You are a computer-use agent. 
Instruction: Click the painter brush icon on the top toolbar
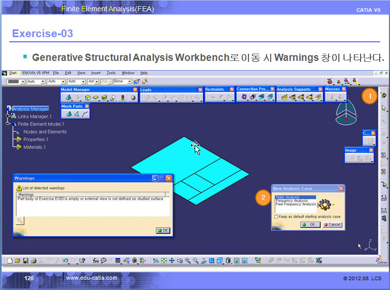136,81
